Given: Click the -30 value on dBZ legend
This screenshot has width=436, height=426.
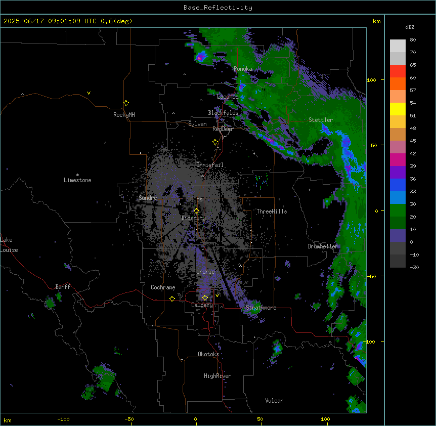Looking at the screenshot, I should point(414,267).
